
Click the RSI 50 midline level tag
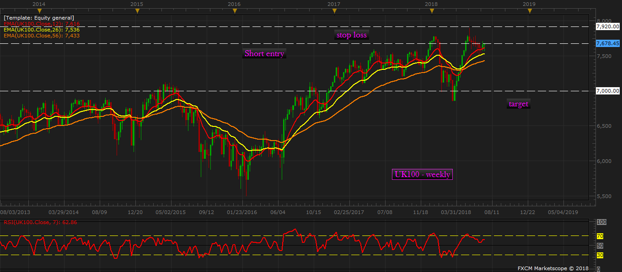tap(600, 246)
